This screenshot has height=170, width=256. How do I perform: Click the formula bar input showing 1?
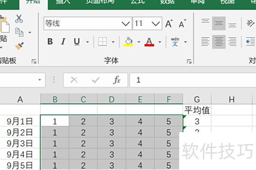(193, 80)
